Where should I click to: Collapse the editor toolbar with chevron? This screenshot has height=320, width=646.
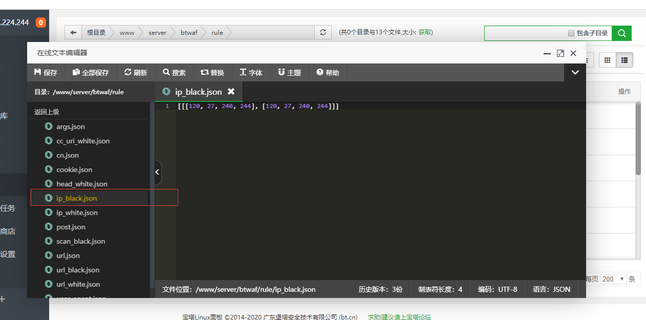coord(575,73)
